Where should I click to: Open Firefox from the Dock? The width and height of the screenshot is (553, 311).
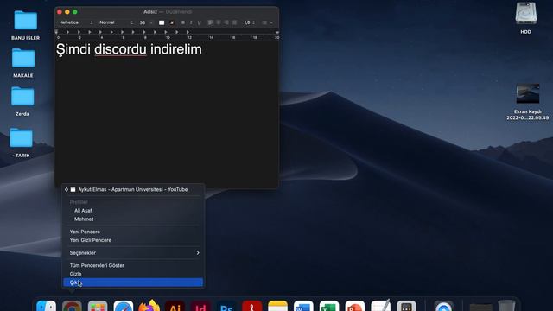[x=149, y=305]
